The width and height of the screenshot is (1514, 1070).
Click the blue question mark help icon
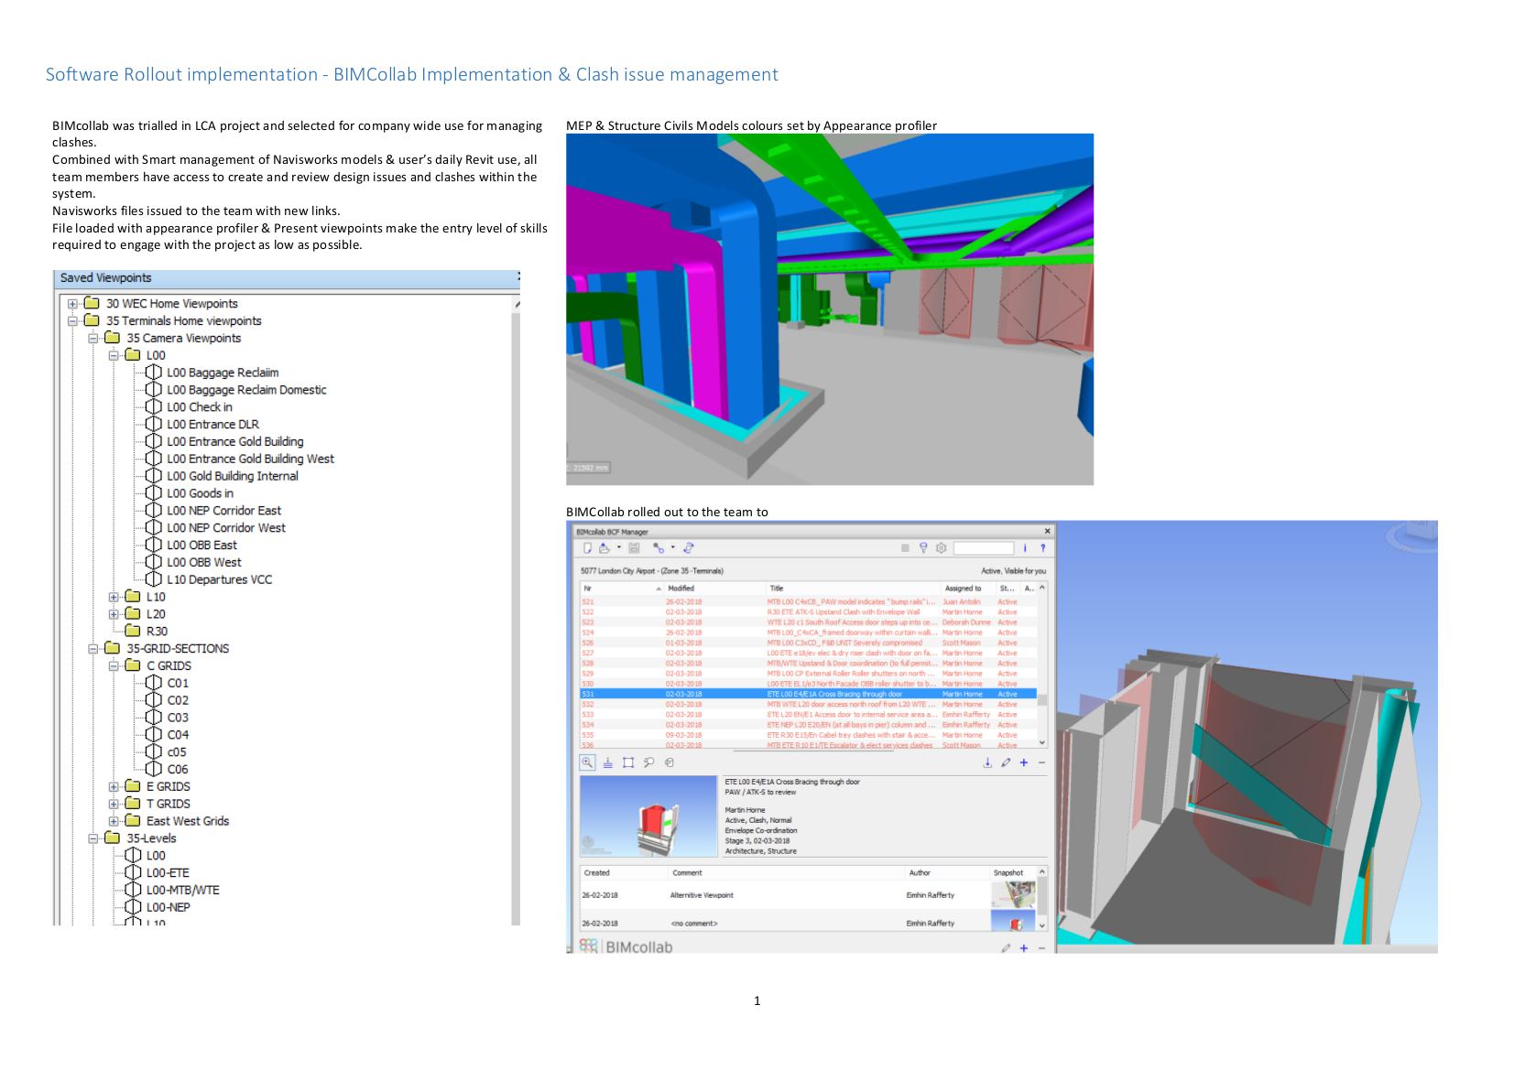[1042, 548]
